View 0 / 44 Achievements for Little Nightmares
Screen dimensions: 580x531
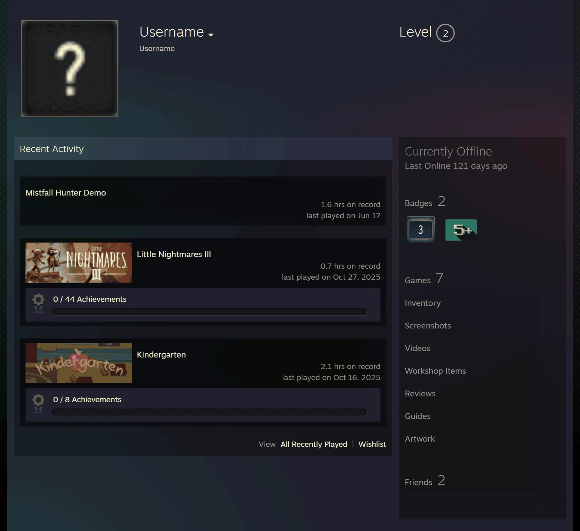point(90,299)
